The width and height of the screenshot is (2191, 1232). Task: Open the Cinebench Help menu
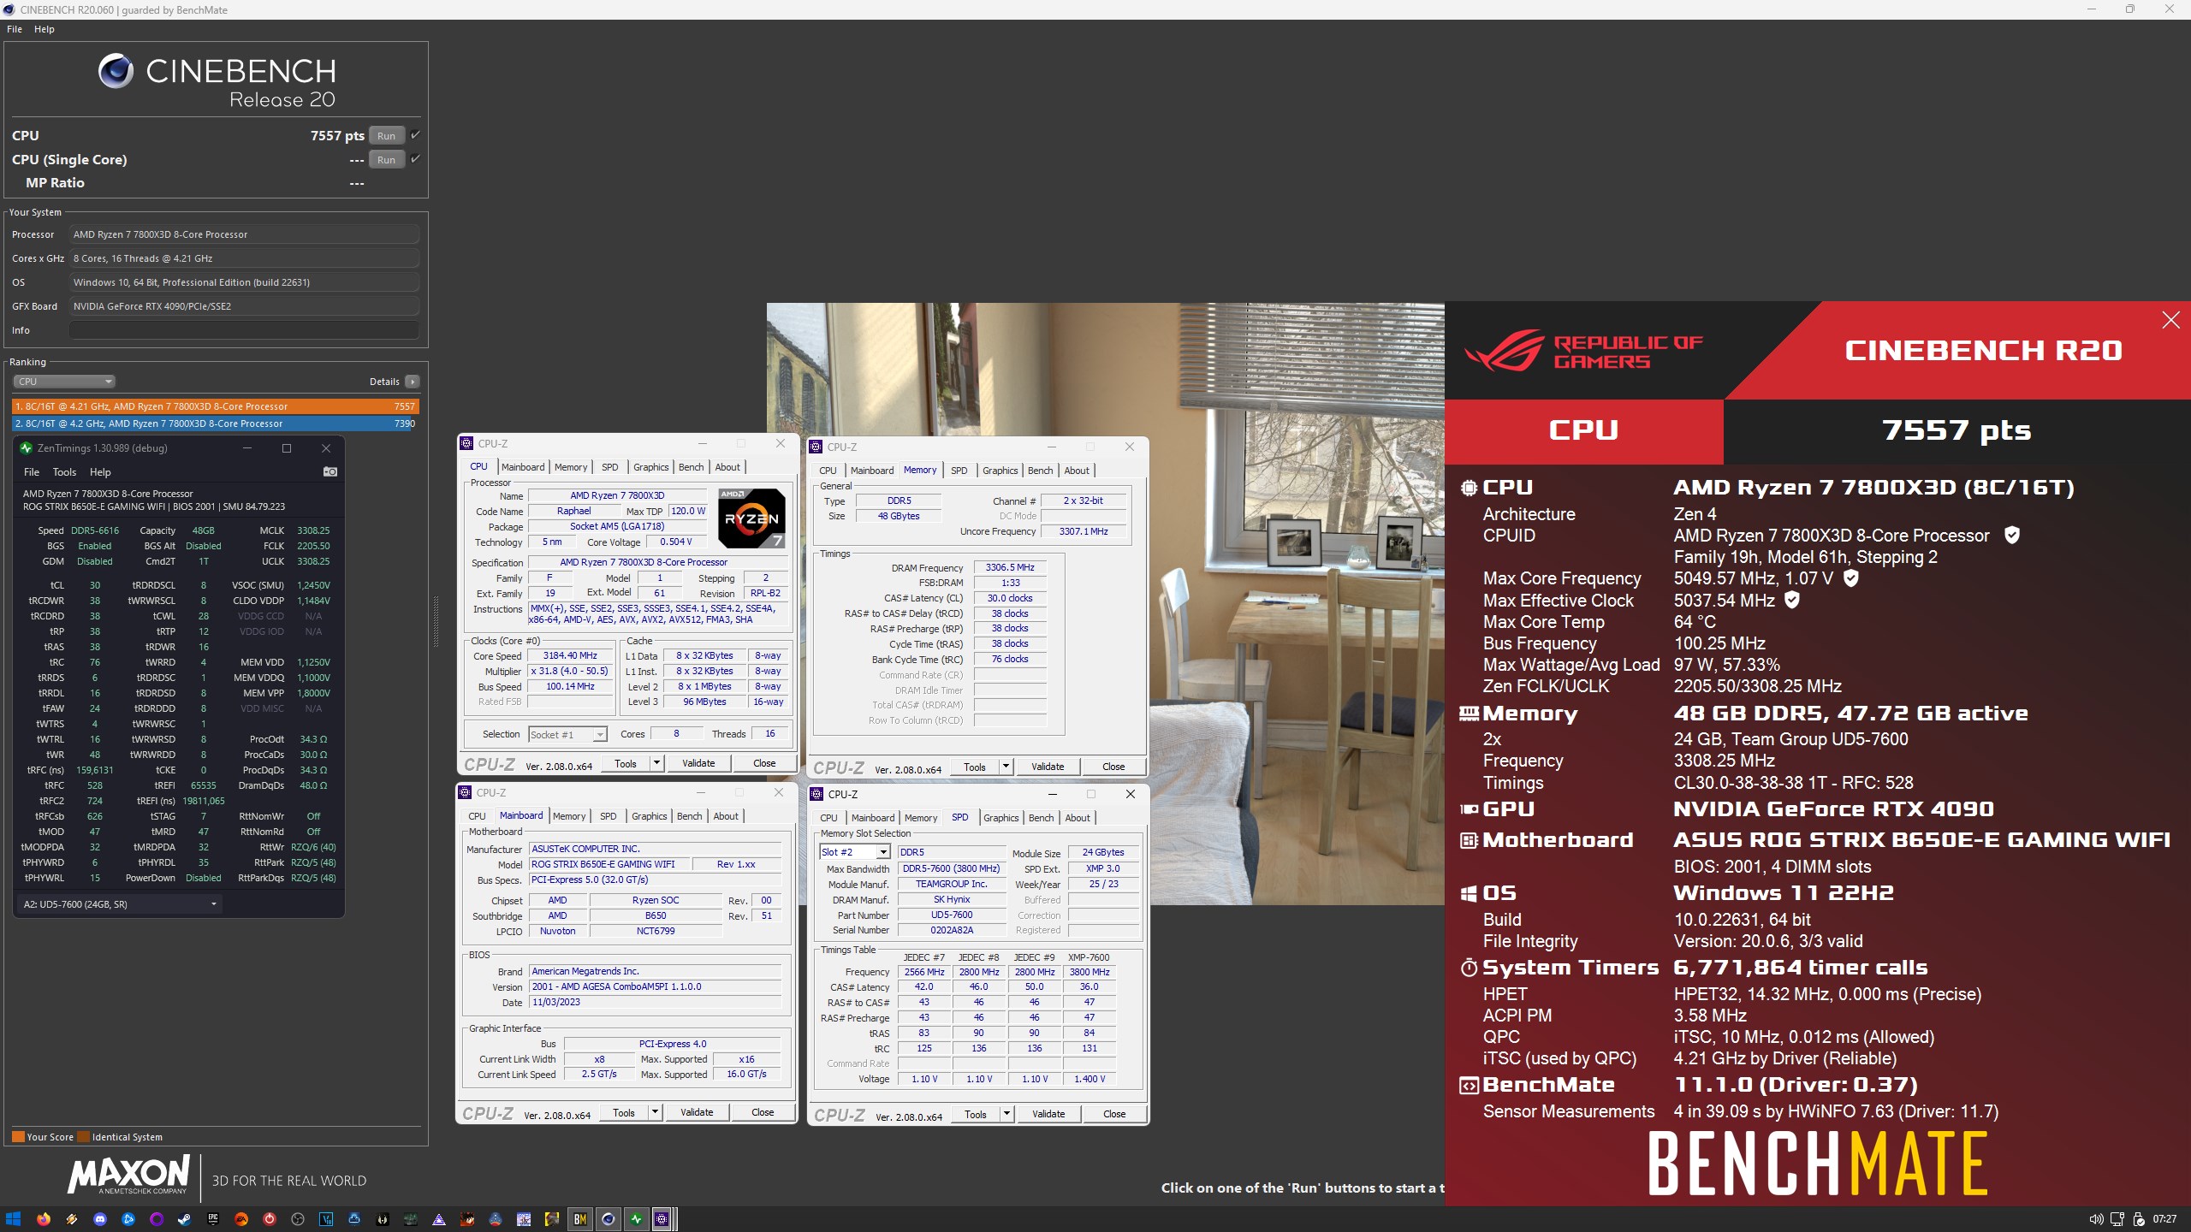click(x=45, y=29)
